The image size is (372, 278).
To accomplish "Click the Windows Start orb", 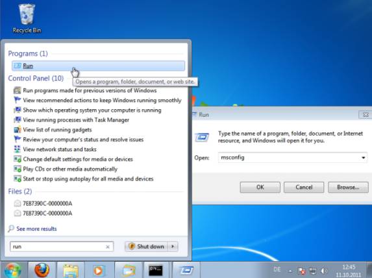I will pyautogui.click(x=13, y=270).
